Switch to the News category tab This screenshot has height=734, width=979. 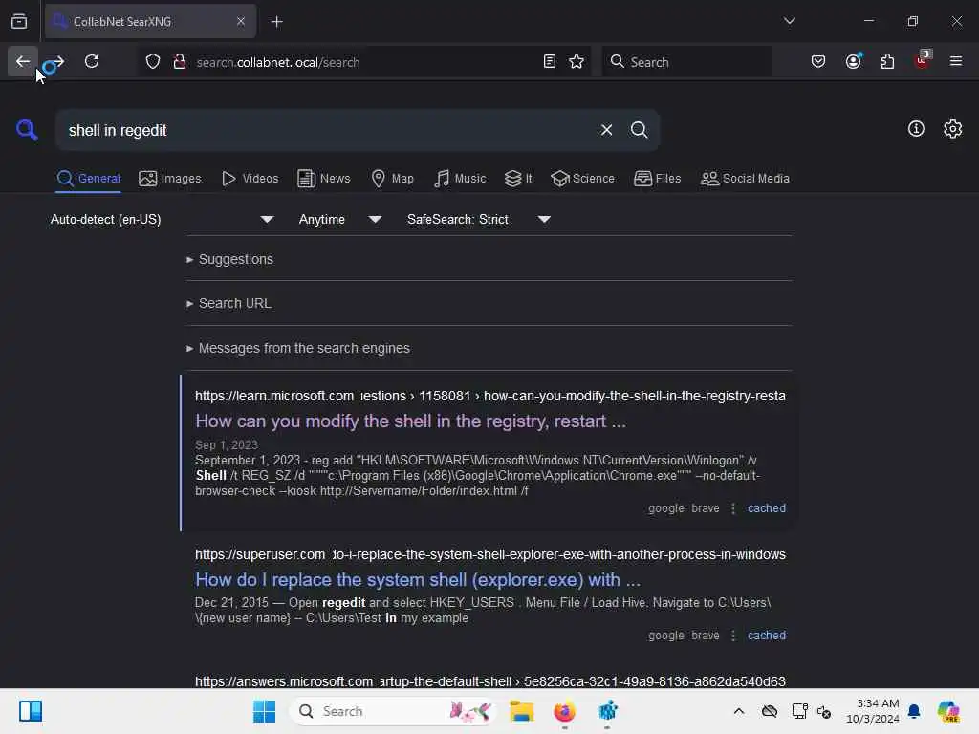(324, 179)
